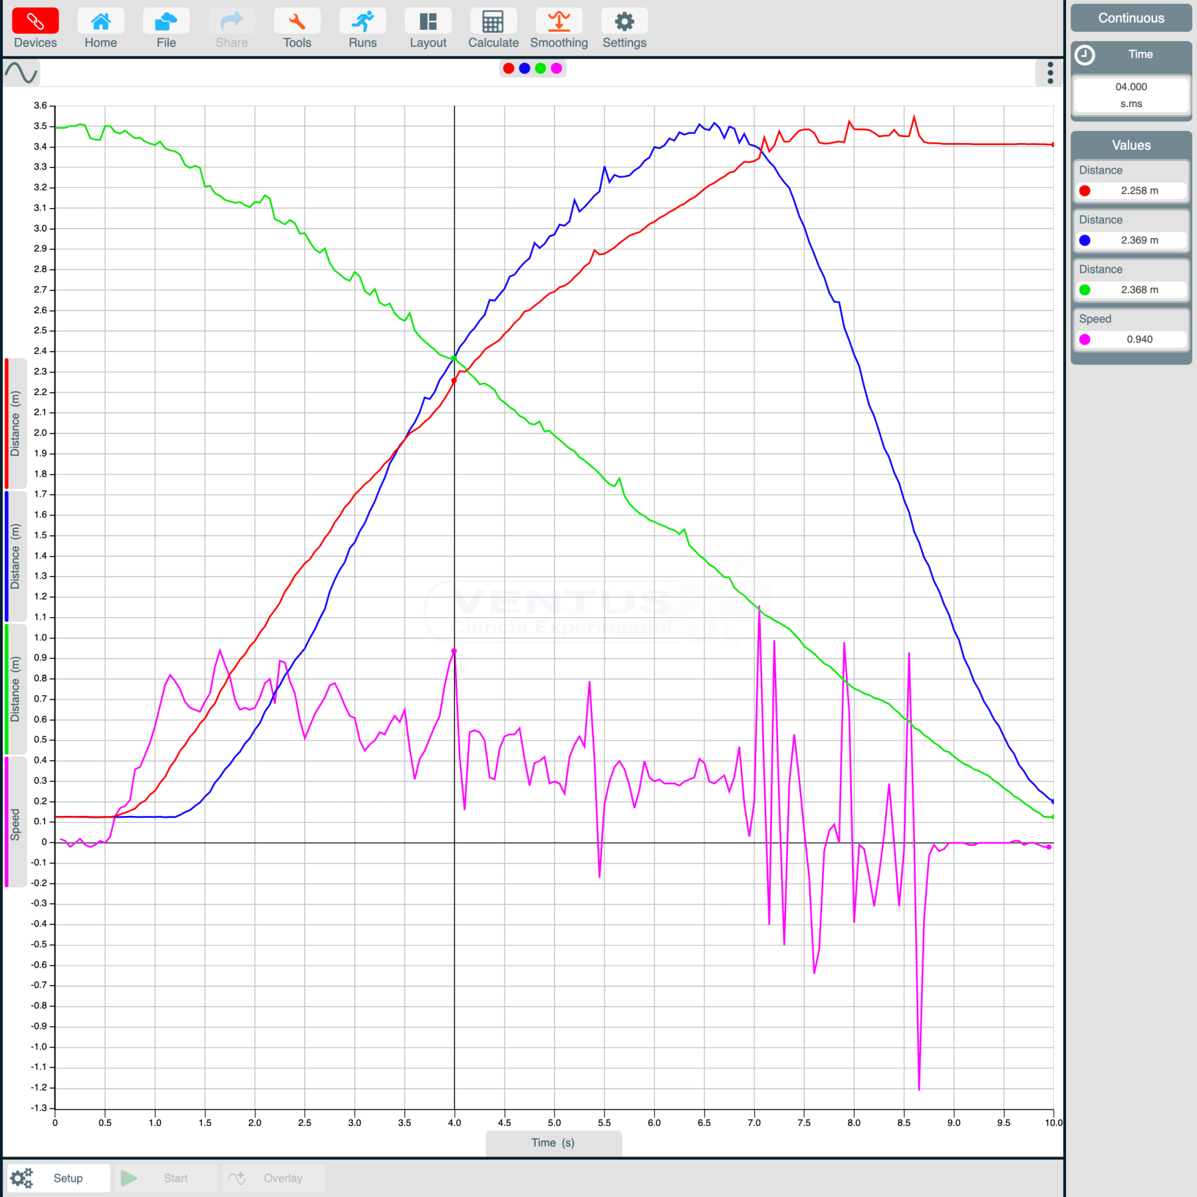The image size is (1197, 1197).
Task: Select the Speed axis tab
Action: tap(15, 823)
